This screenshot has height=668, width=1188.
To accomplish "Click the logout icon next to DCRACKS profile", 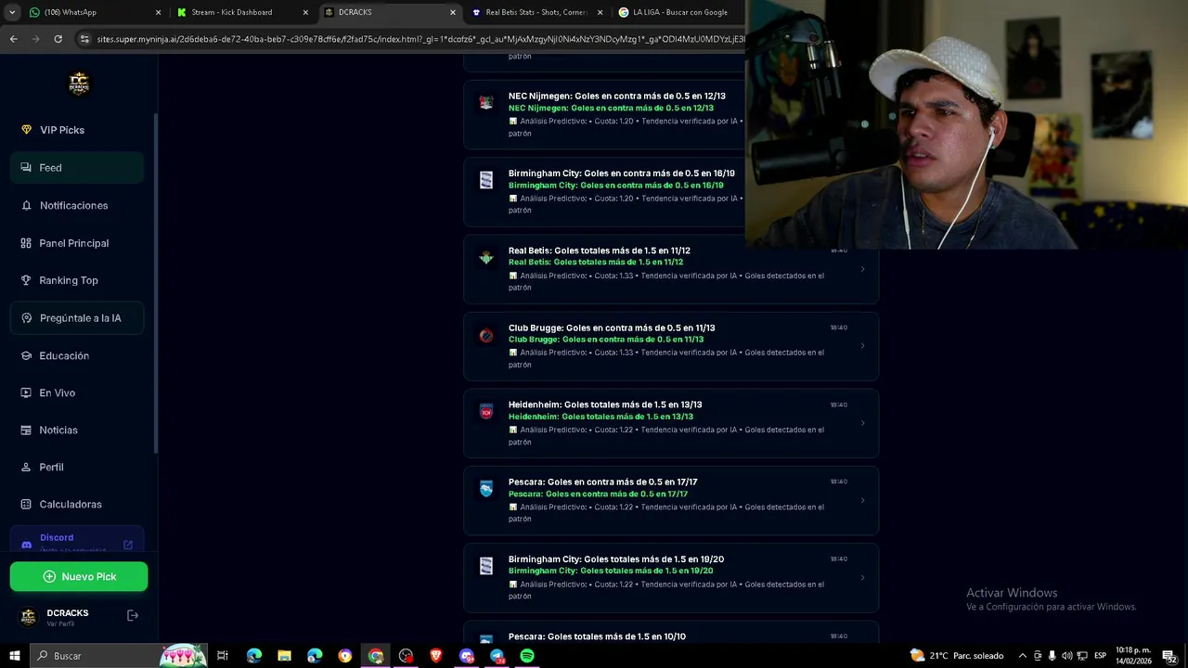I will coord(133,615).
